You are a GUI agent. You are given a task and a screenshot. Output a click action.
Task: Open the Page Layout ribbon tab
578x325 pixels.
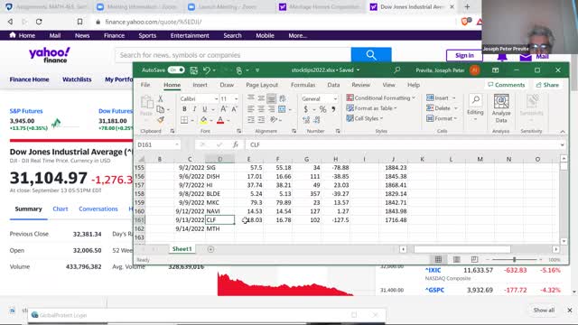tap(262, 85)
